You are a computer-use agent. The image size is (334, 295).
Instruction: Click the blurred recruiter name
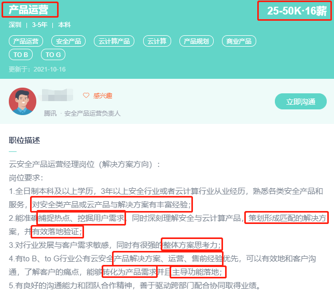(x=57, y=95)
